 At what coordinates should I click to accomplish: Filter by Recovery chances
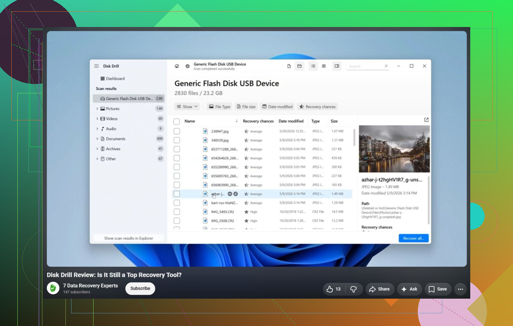[x=317, y=107]
